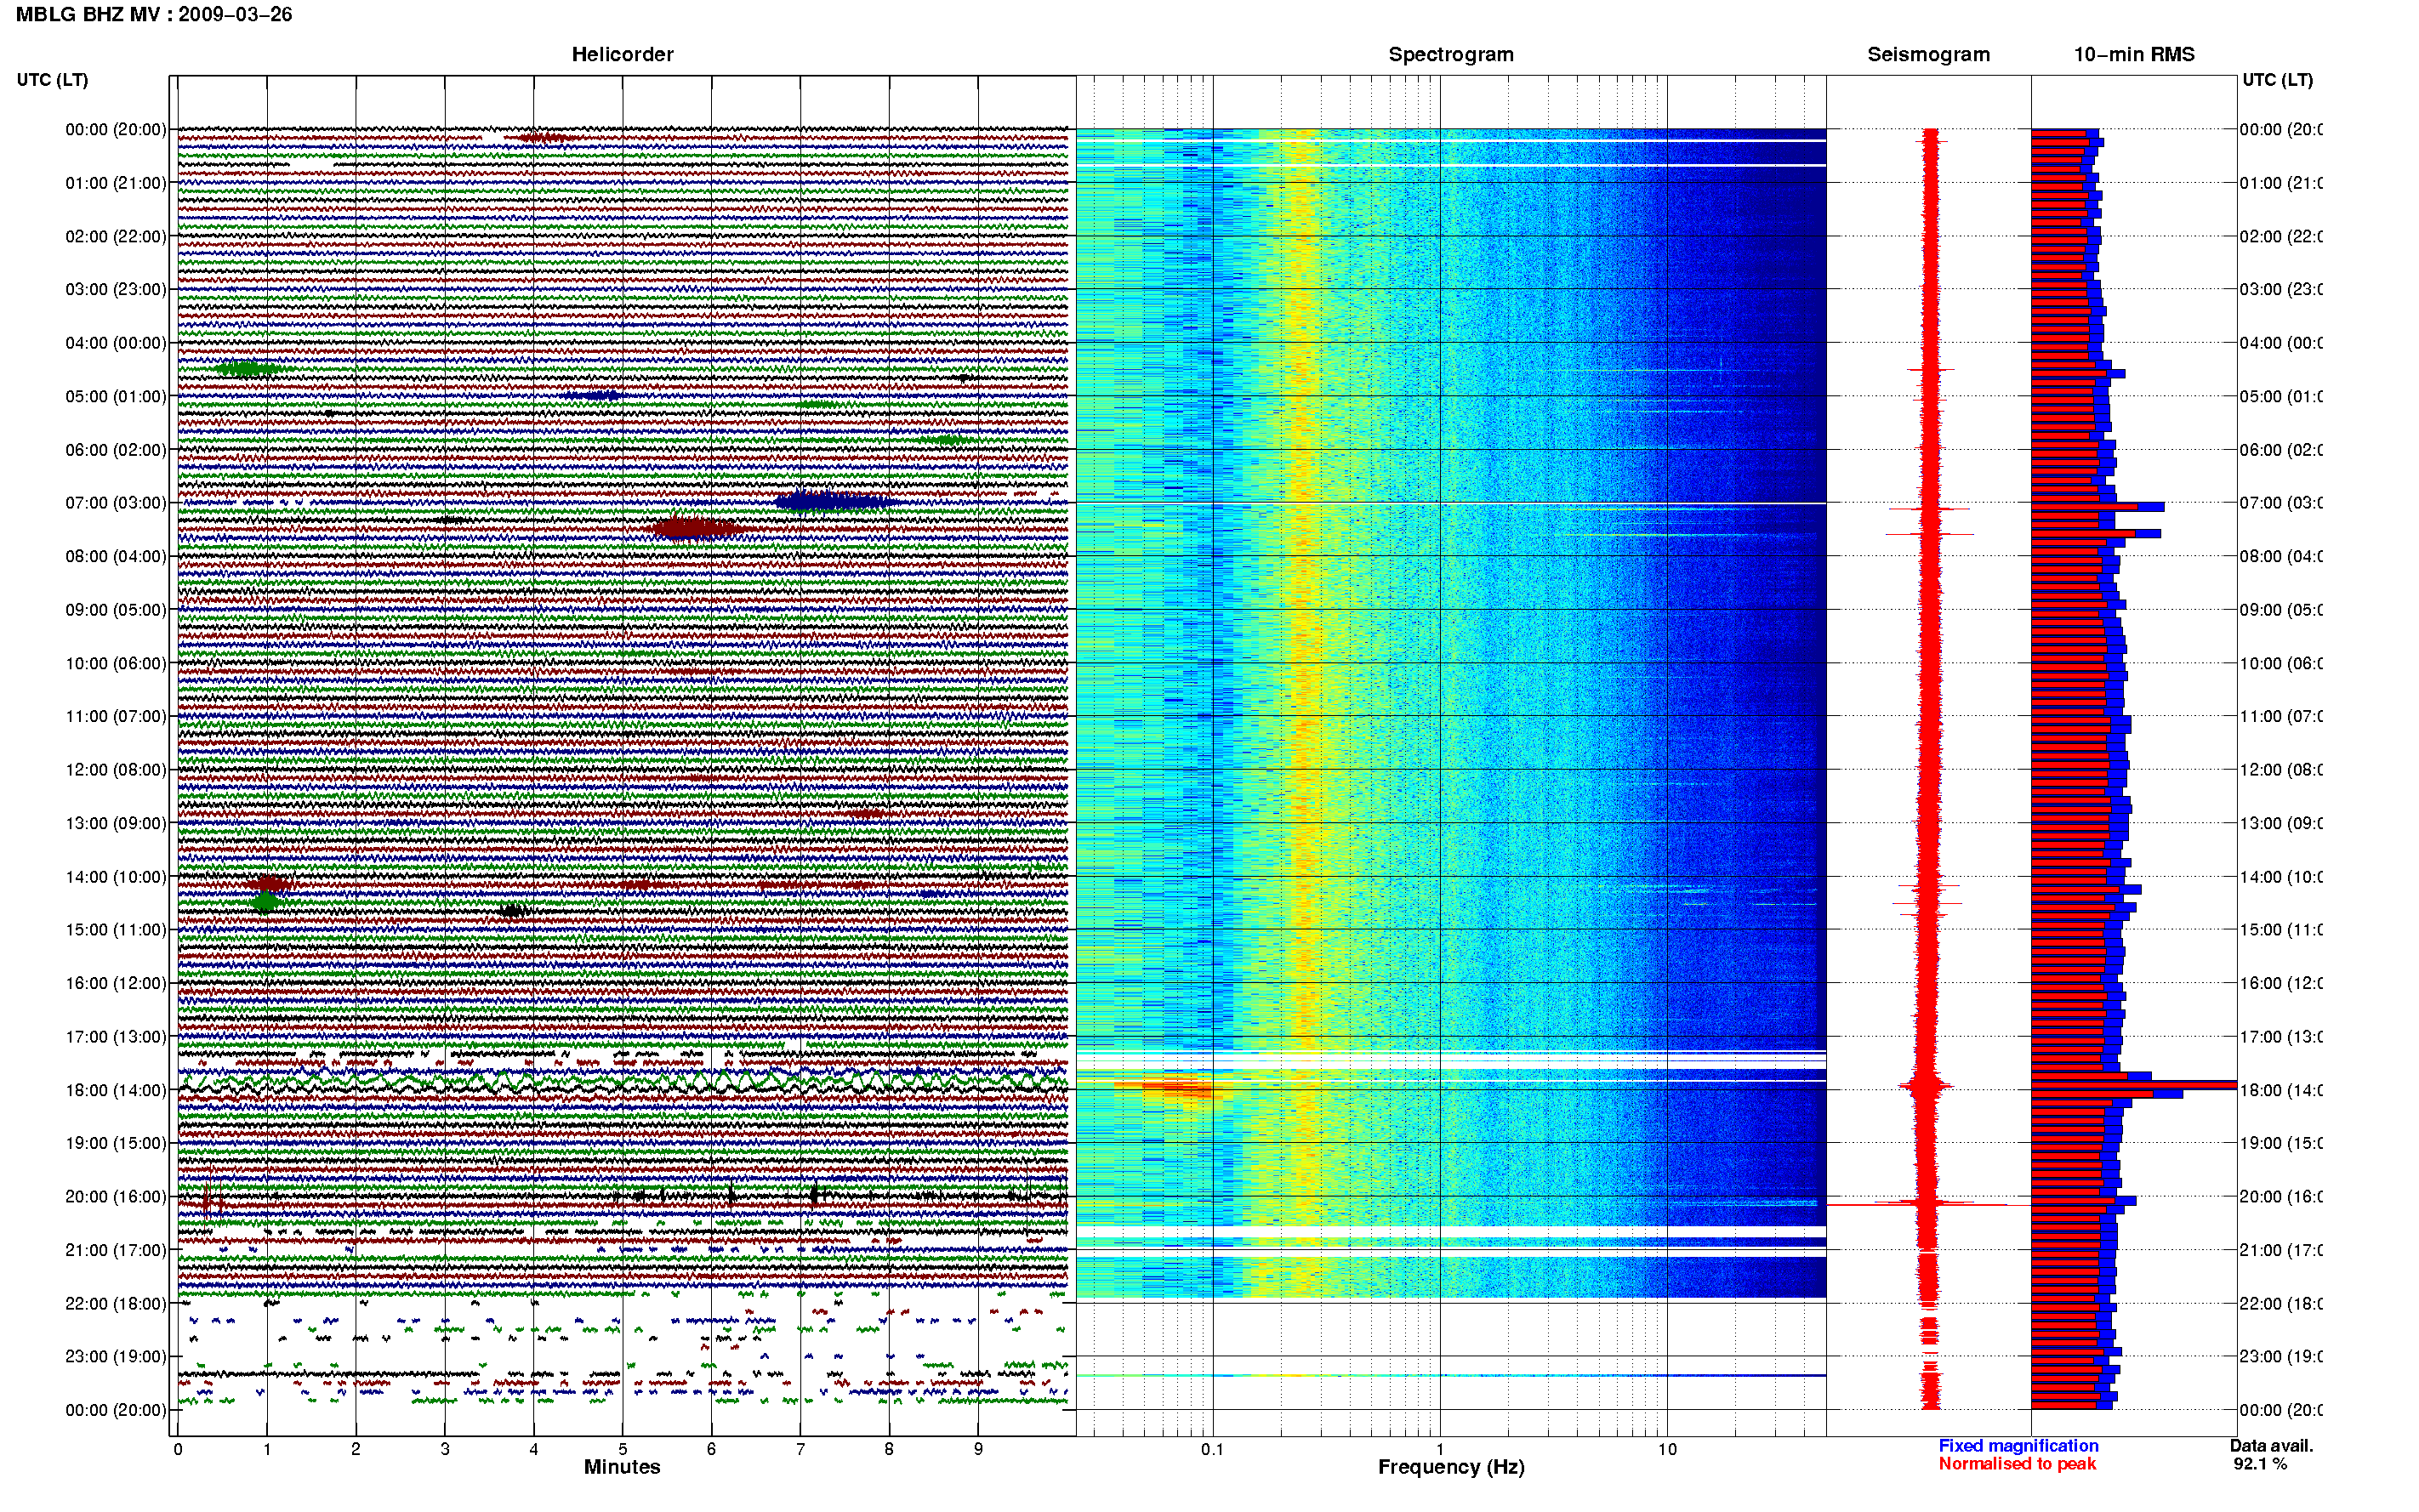The width and height of the screenshot is (2419, 1512).
Task: Select the "Spectrogram" panel heading
Action: tap(1451, 54)
